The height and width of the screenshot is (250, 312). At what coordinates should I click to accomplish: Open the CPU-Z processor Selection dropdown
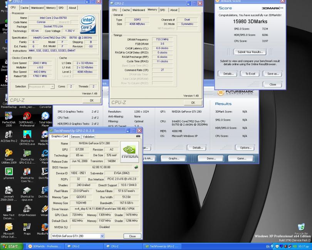pyautogui.click(x=52, y=86)
